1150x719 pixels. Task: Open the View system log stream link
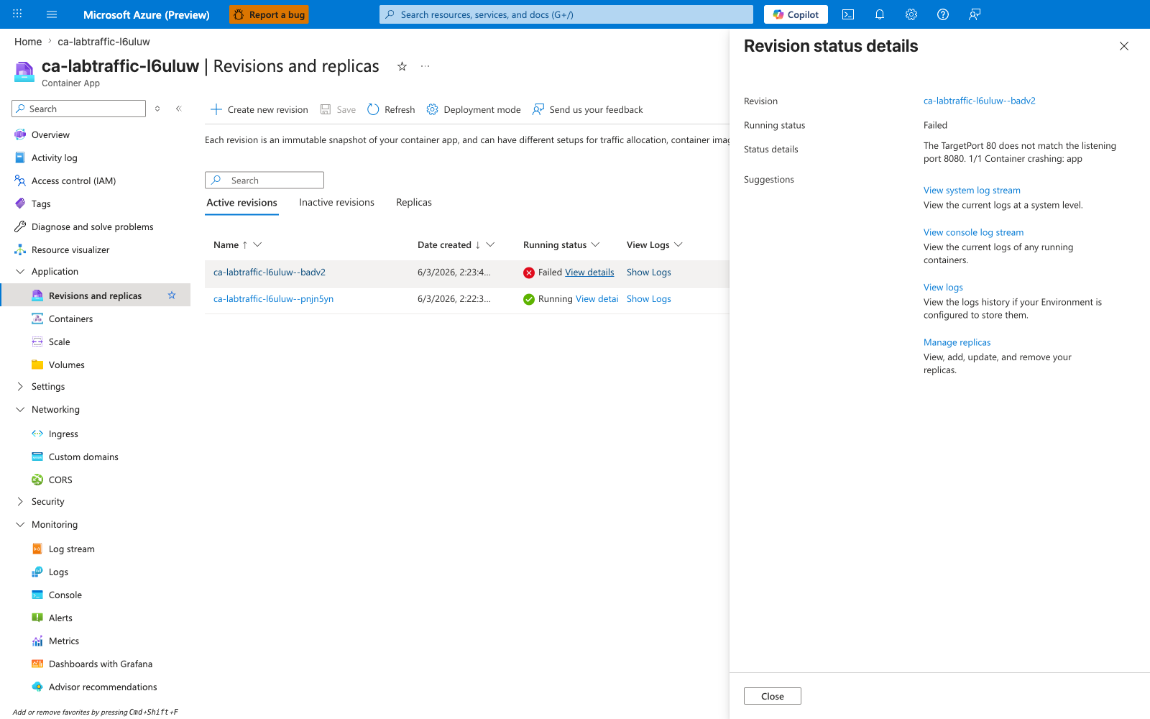(x=972, y=191)
